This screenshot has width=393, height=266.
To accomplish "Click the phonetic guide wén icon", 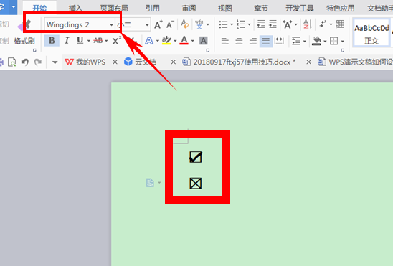I will pos(199,24).
